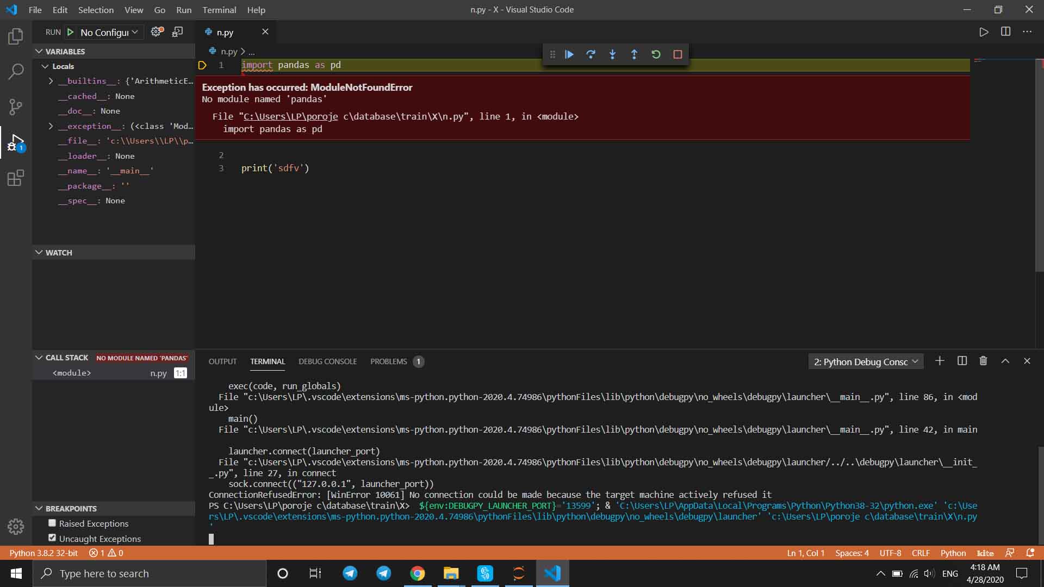
Task: Open file path link in exception box
Action: 290,116
